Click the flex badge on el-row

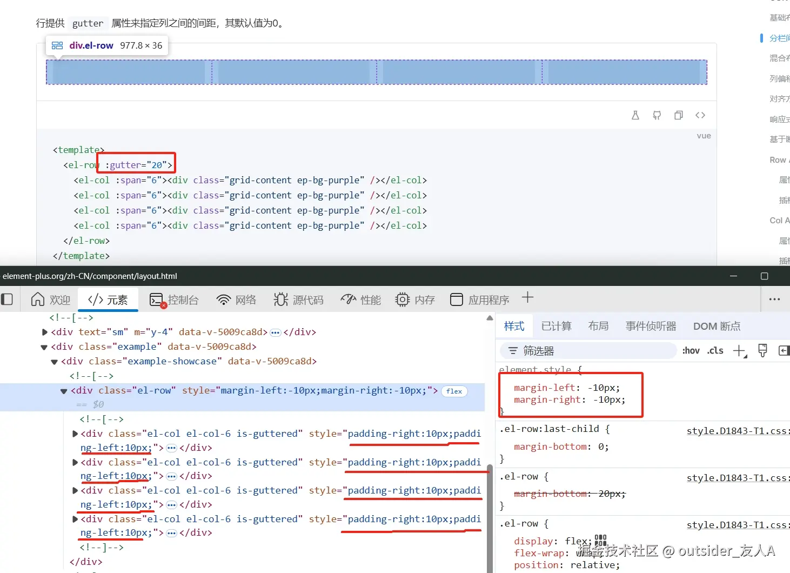click(454, 391)
